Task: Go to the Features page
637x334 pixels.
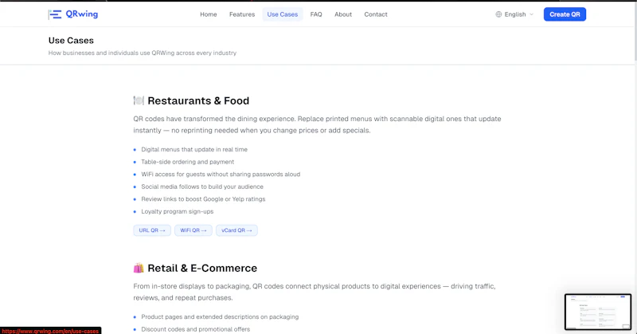Action: point(242,14)
